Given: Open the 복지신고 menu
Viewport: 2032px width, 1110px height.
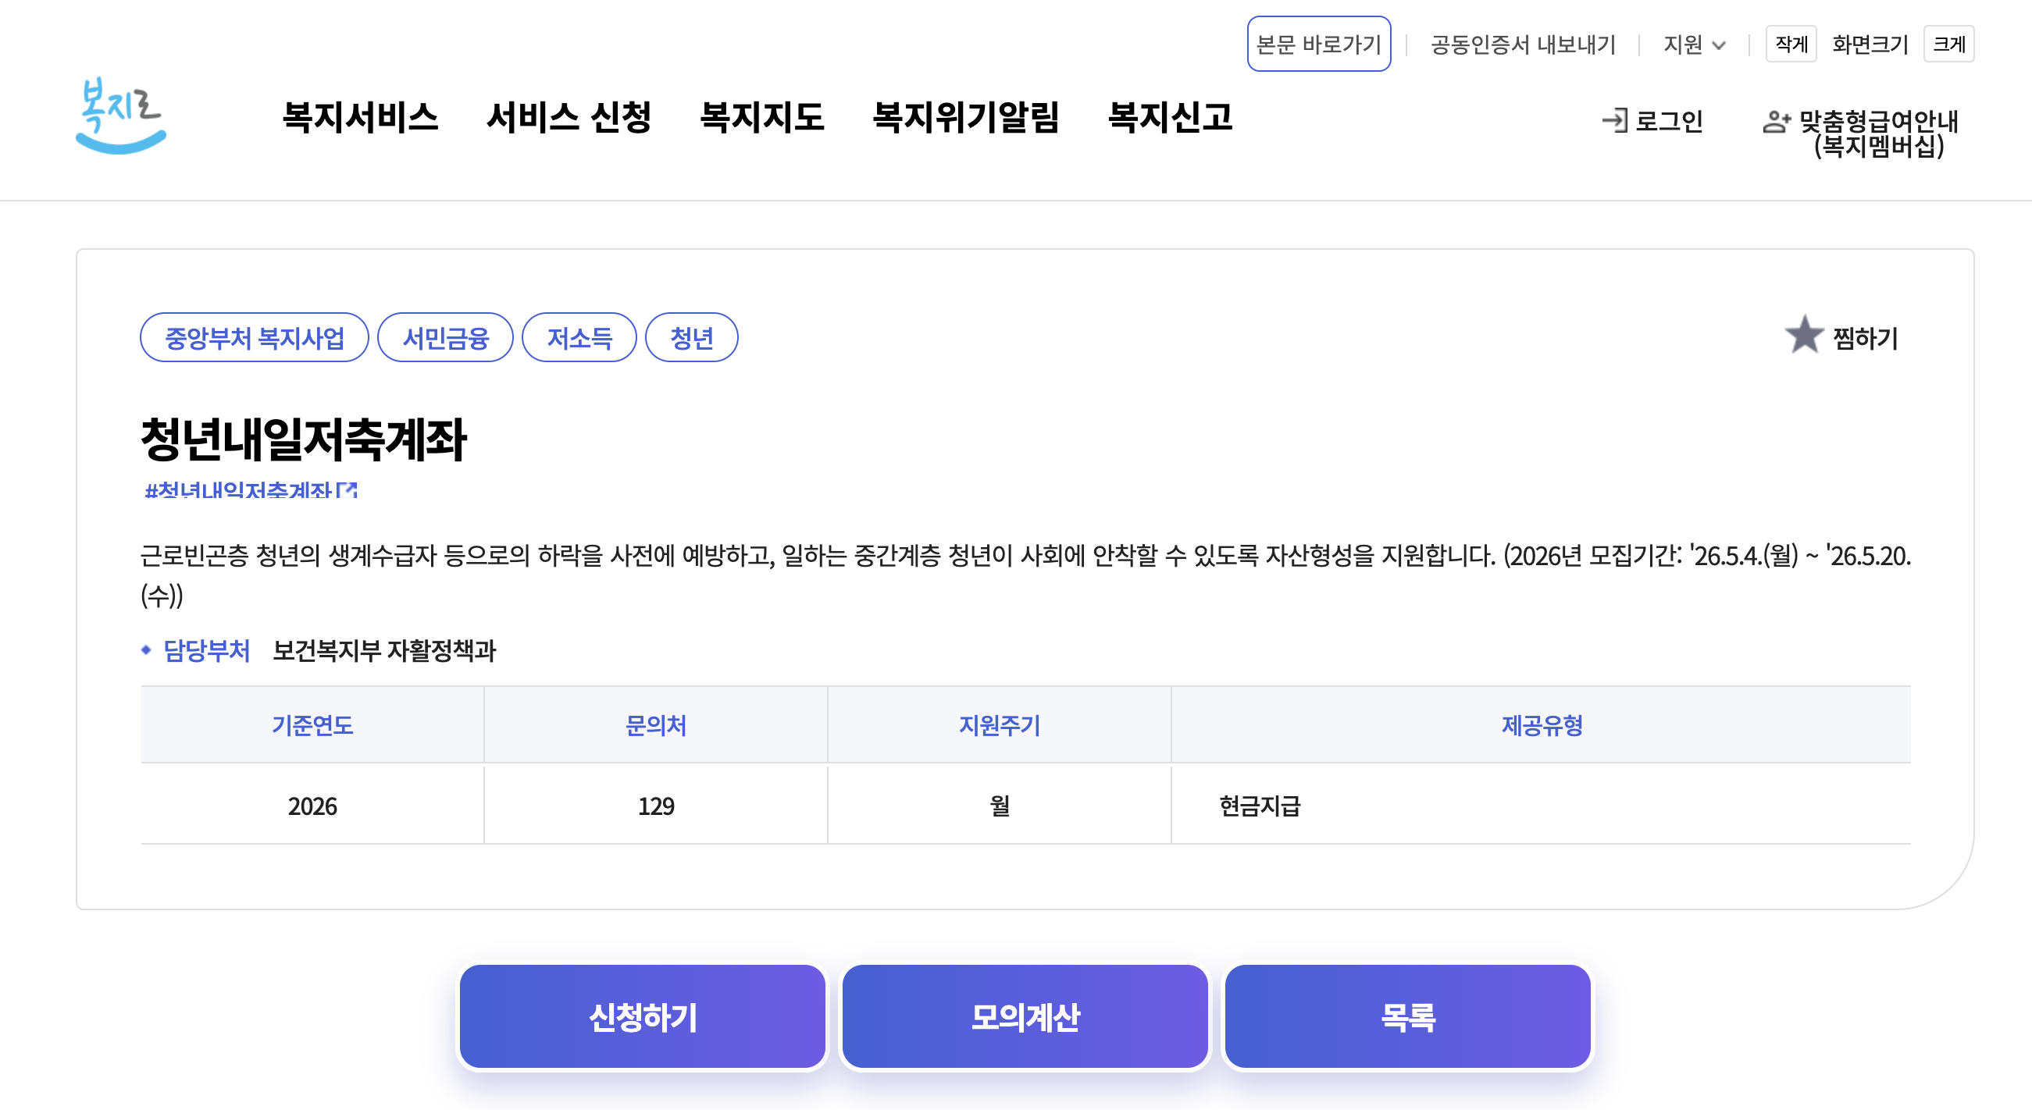Looking at the screenshot, I should click(1169, 118).
